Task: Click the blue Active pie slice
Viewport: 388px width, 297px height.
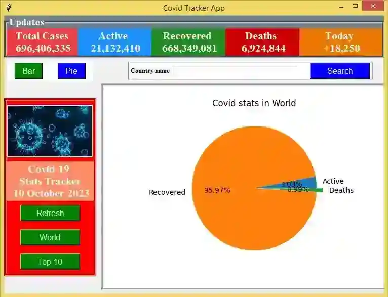Action: [307, 183]
